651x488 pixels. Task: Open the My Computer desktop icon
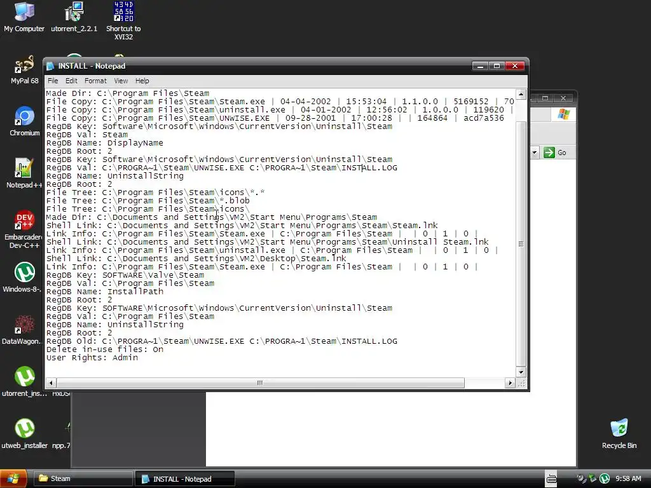(24, 17)
